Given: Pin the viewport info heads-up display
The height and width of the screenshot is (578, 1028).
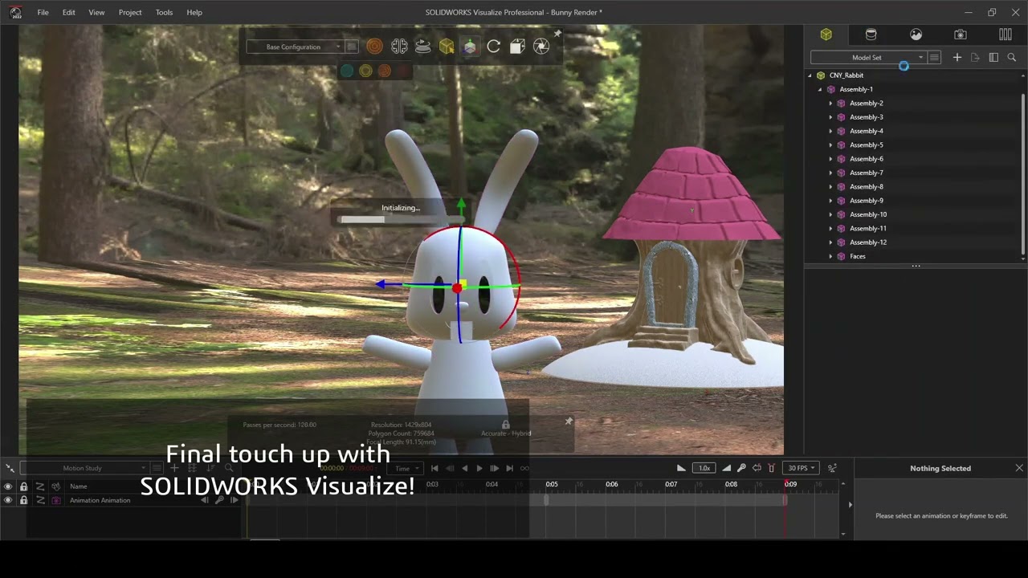Looking at the screenshot, I should coord(569,421).
